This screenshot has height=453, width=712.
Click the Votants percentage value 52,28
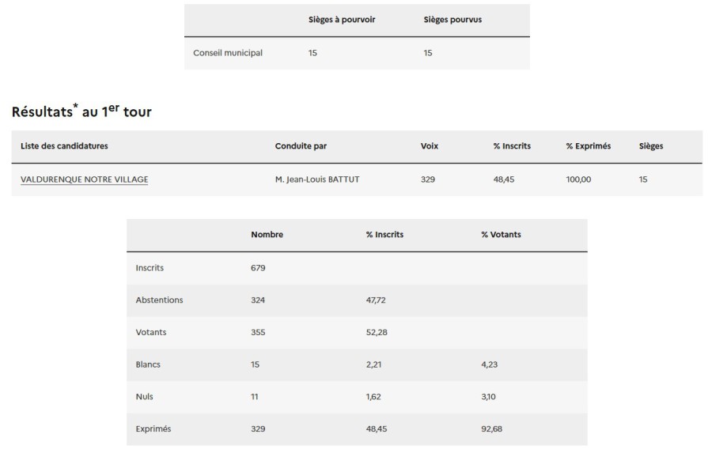377,333
